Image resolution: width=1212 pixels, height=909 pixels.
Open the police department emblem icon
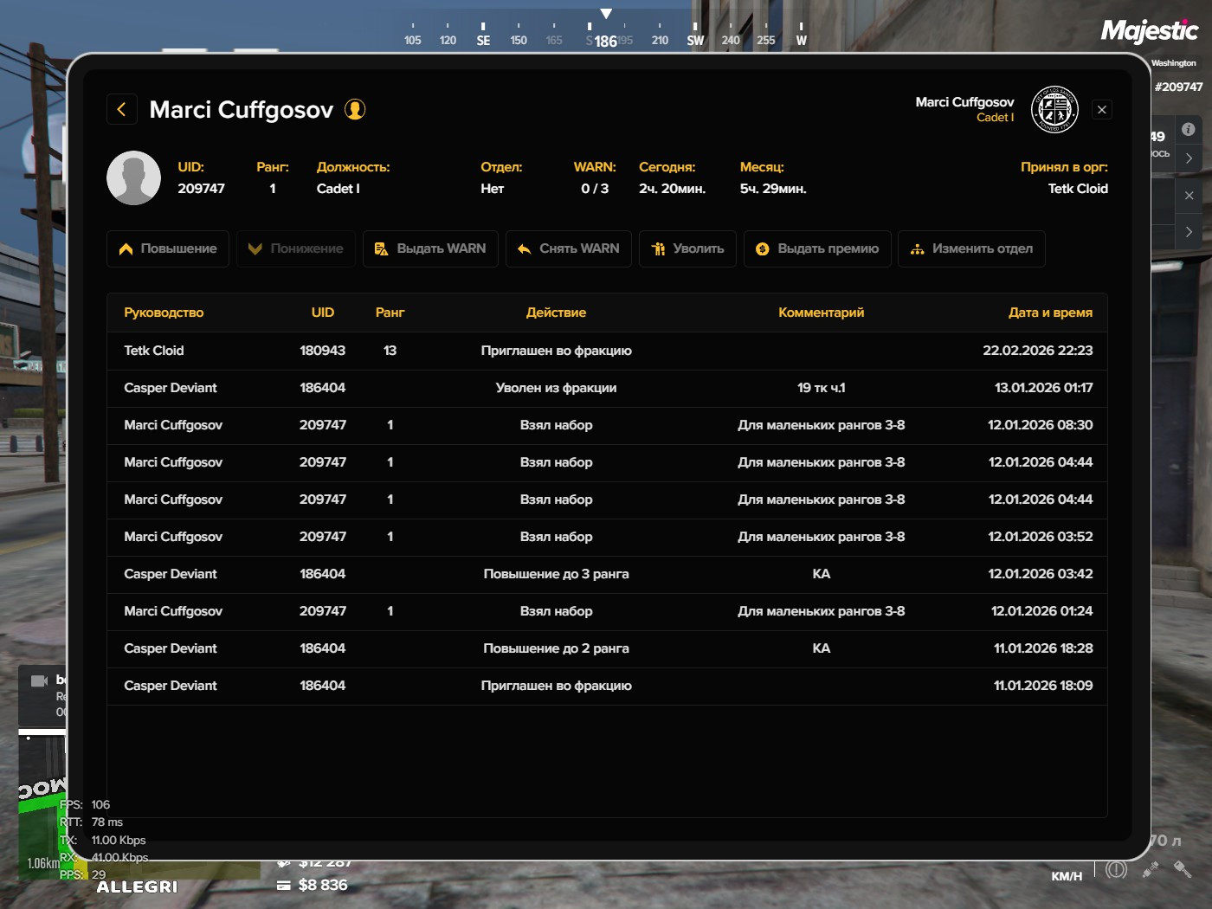[1054, 110]
